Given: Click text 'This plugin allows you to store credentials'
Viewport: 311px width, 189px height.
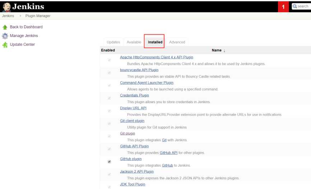Looking at the screenshot, I should 168,102.
